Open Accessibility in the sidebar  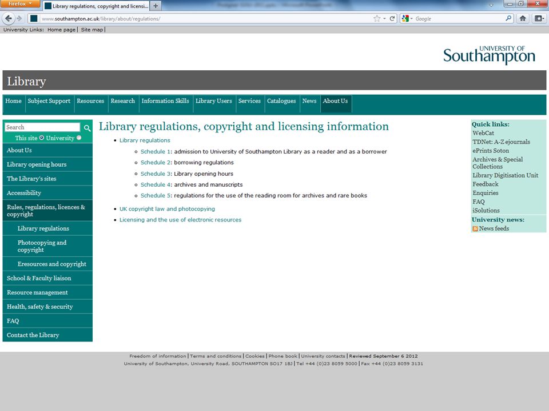(x=47, y=193)
